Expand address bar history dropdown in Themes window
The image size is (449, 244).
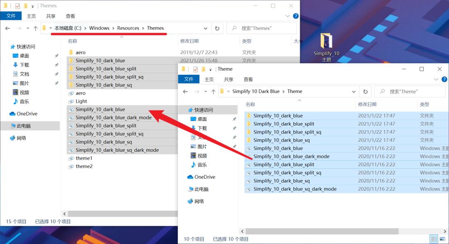(205, 28)
